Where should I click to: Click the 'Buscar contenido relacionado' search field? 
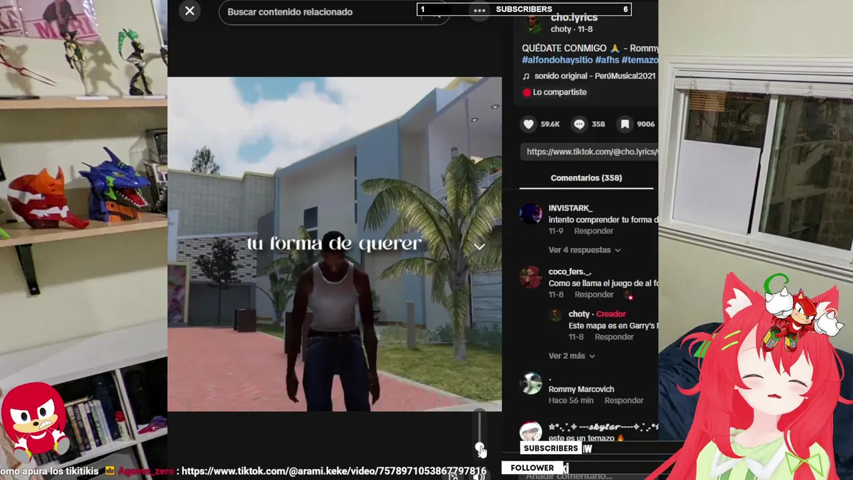pyautogui.click(x=334, y=12)
